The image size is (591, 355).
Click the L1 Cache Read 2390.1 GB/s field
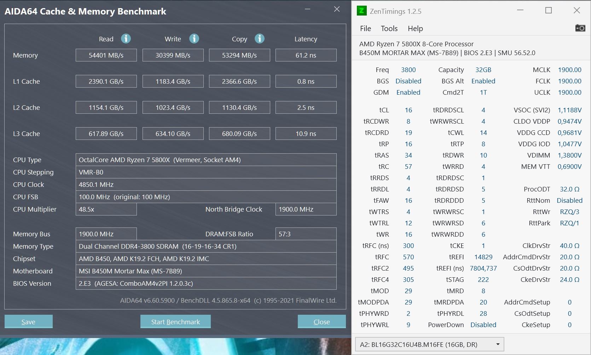106,81
